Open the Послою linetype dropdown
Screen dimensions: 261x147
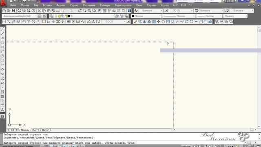[x=179, y=16]
